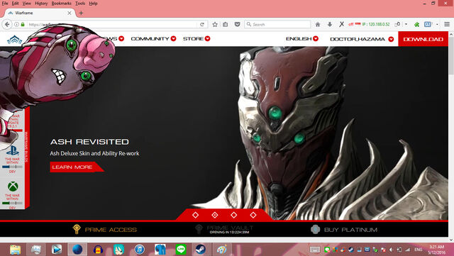The width and height of the screenshot is (454, 256).
Task: Click the red Download button
Action: [x=423, y=39]
